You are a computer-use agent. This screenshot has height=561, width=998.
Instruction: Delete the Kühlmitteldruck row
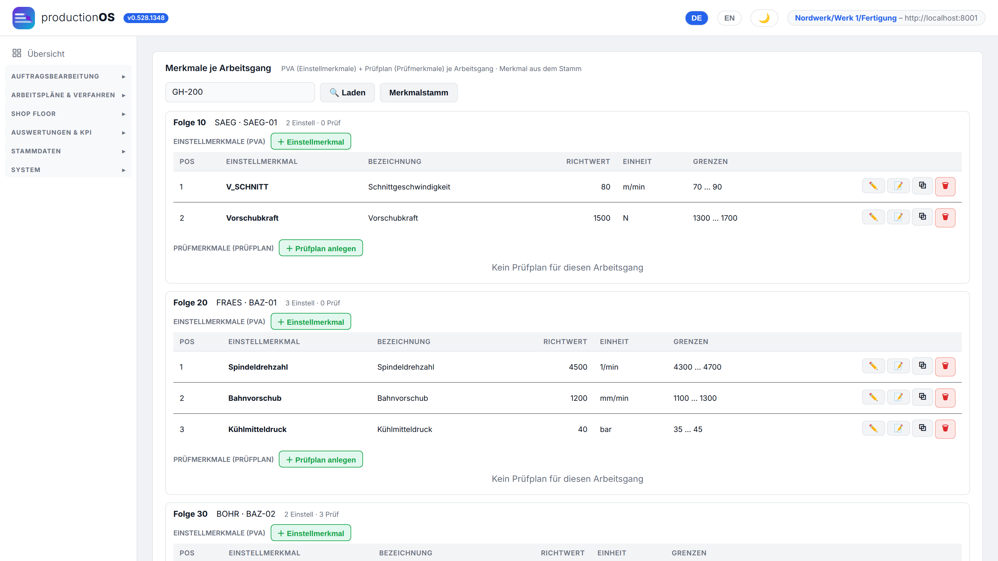point(945,429)
